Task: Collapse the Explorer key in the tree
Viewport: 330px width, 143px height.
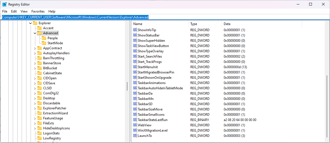Action: point(31,23)
